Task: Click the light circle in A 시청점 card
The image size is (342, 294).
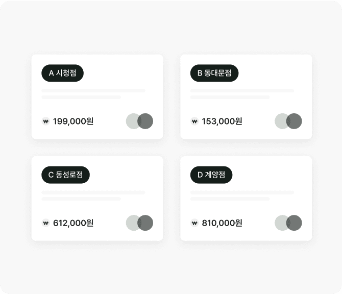Action: (x=131, y=121)
